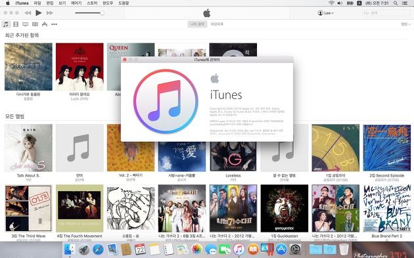
Task: Adjust the volume slider knob
Action: pos(102,12)
